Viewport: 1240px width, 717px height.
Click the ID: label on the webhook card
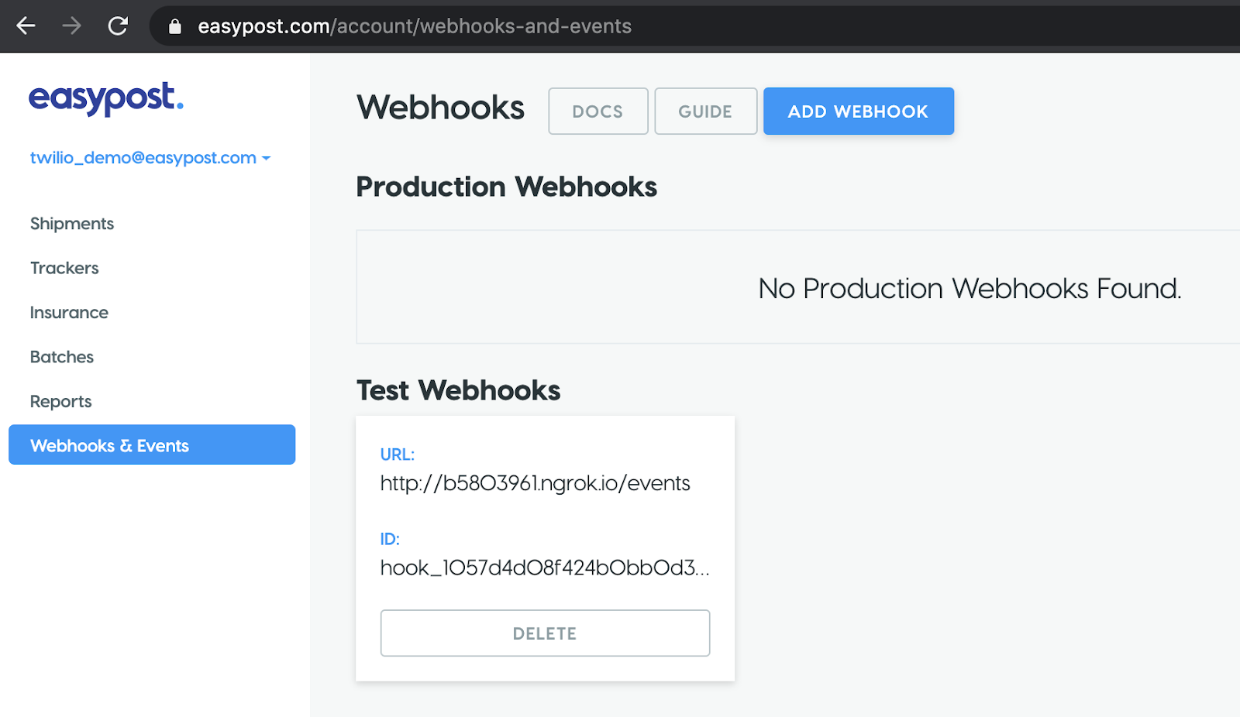click(x=390, y=539)
